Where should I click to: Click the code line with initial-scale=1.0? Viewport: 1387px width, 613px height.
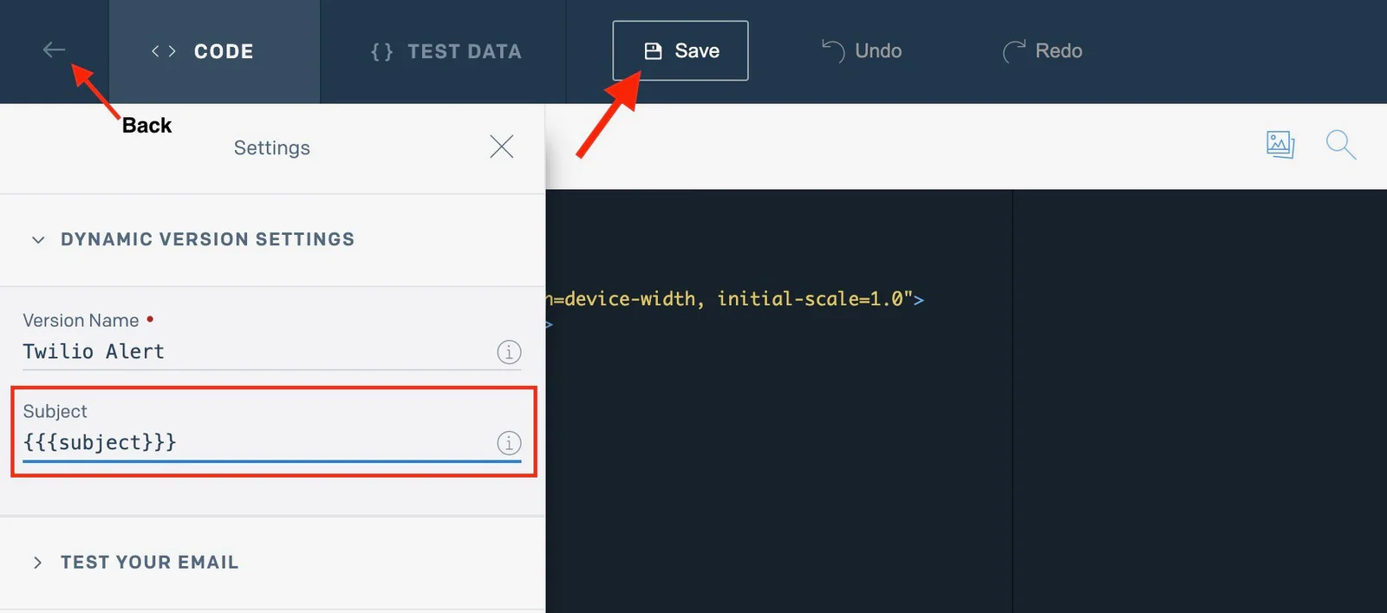coord(735,299)
